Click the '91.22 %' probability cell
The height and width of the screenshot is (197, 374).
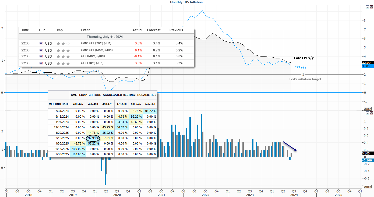[150, 111]
